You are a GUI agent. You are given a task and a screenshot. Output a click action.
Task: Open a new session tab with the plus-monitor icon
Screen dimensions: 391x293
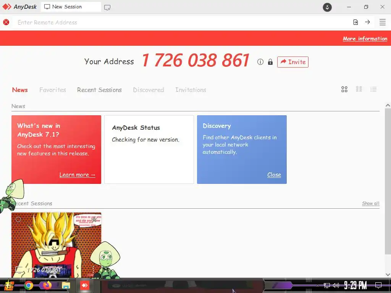pyautogui.click(x=107, y=8)
